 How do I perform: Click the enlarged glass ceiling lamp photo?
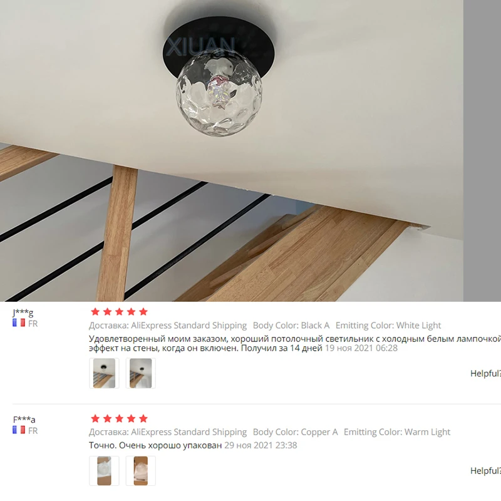point(232,150)
